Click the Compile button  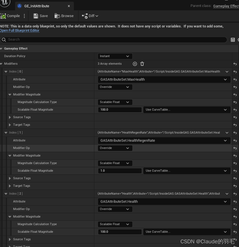coord(10,16)
